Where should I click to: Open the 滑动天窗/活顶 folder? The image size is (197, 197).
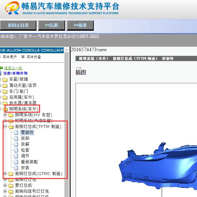pos(23,85)
